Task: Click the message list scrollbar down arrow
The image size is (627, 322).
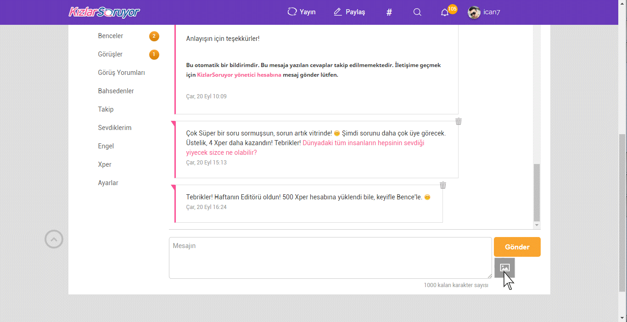Action: (537, 226)
